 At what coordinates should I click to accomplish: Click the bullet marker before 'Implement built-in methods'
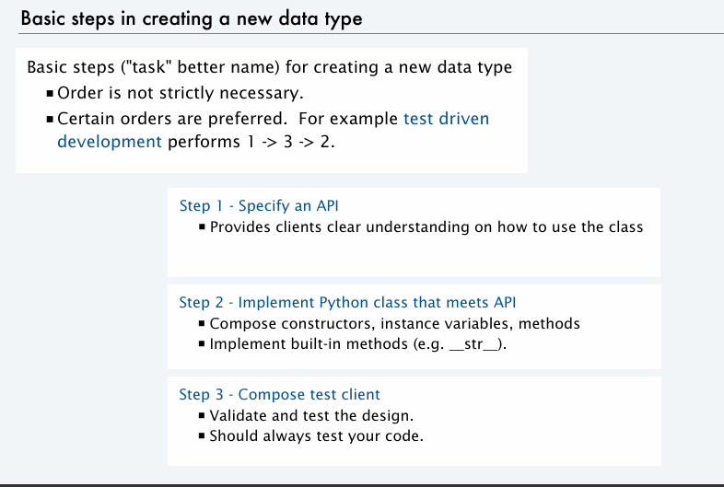click(x=202, y=343)
